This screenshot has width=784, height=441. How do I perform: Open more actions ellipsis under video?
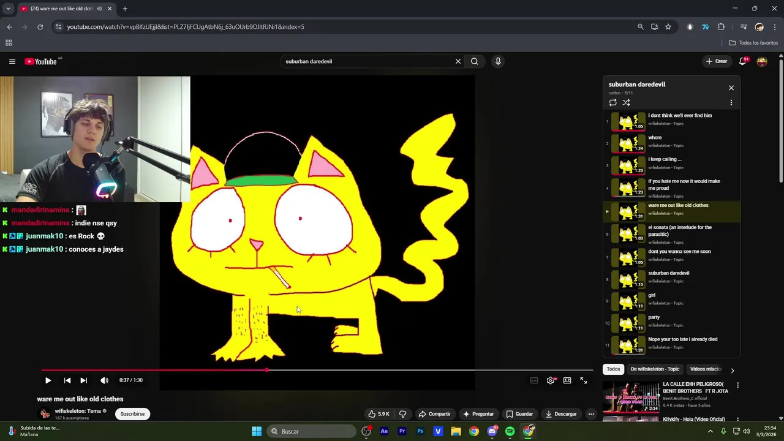(591, 414)
